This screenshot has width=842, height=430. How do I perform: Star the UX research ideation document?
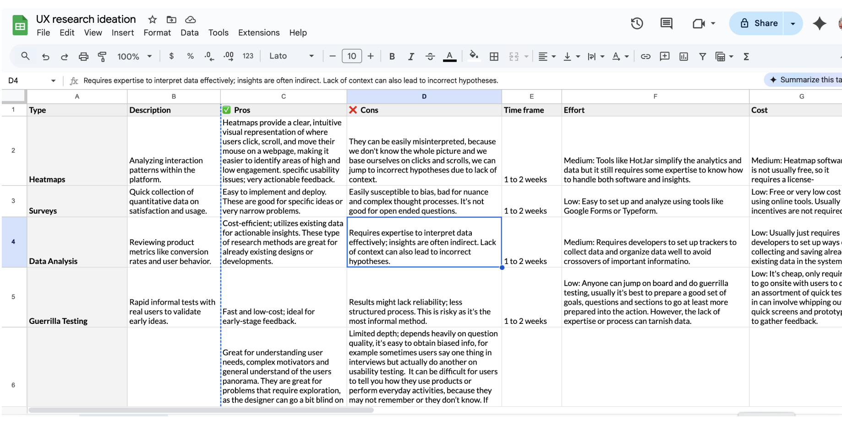click(153, 19)
